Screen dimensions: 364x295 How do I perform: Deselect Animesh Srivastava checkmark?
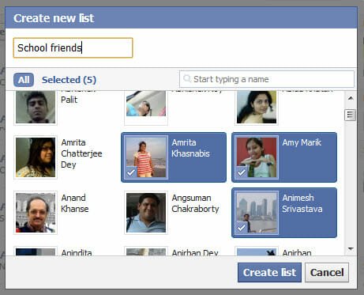click(242, 228)
